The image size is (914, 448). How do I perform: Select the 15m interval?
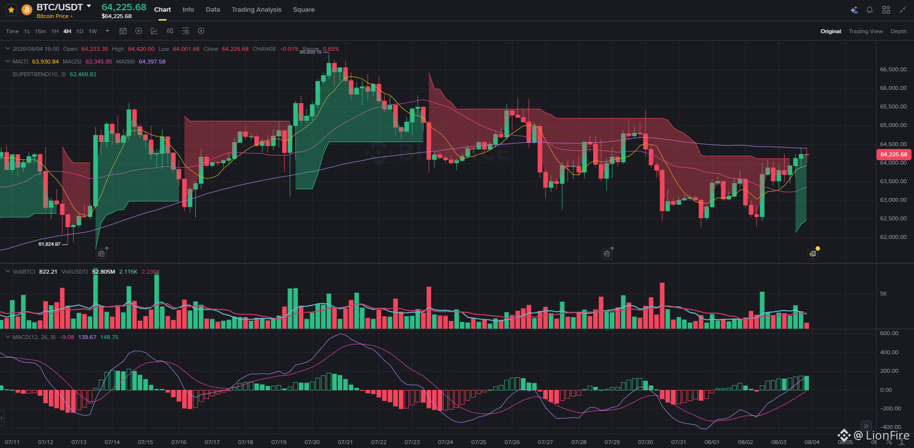point(41,31)
